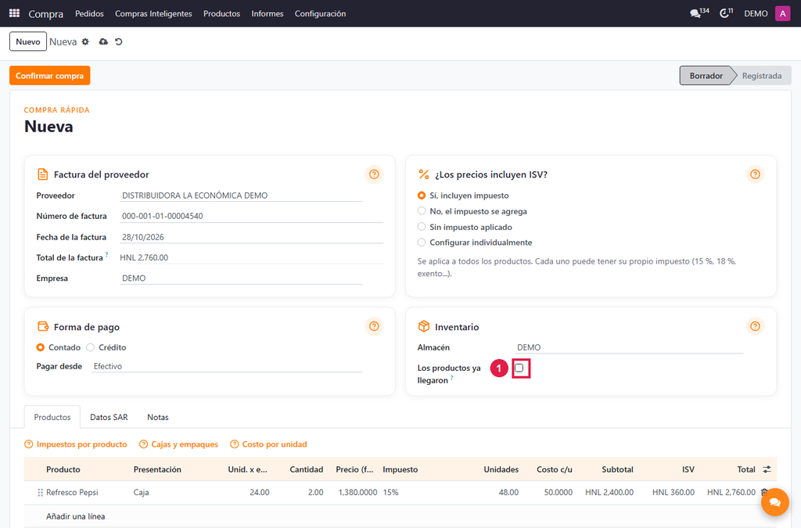Screen dimensions: 801x528
Task: Open the orange floating chat bubble
Action: pyautogui.click(x=775, y=502)
